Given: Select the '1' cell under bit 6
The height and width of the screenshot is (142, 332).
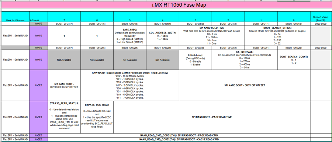Looking at the screenshot, I should point(97,36).
